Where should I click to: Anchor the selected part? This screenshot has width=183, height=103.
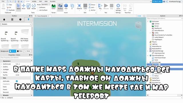click(x=92, y=10)
